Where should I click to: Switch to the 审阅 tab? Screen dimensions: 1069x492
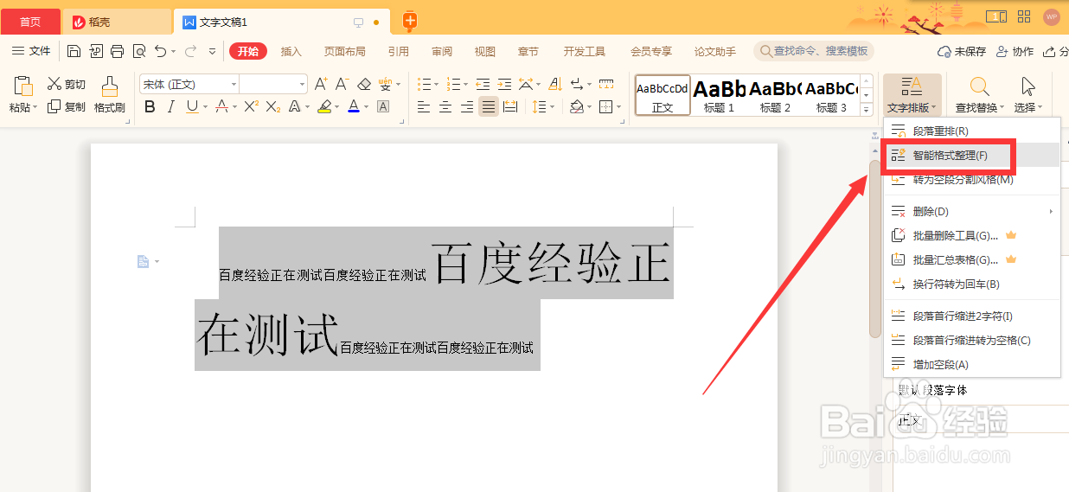pyautogui.click(x=442, y=51)
